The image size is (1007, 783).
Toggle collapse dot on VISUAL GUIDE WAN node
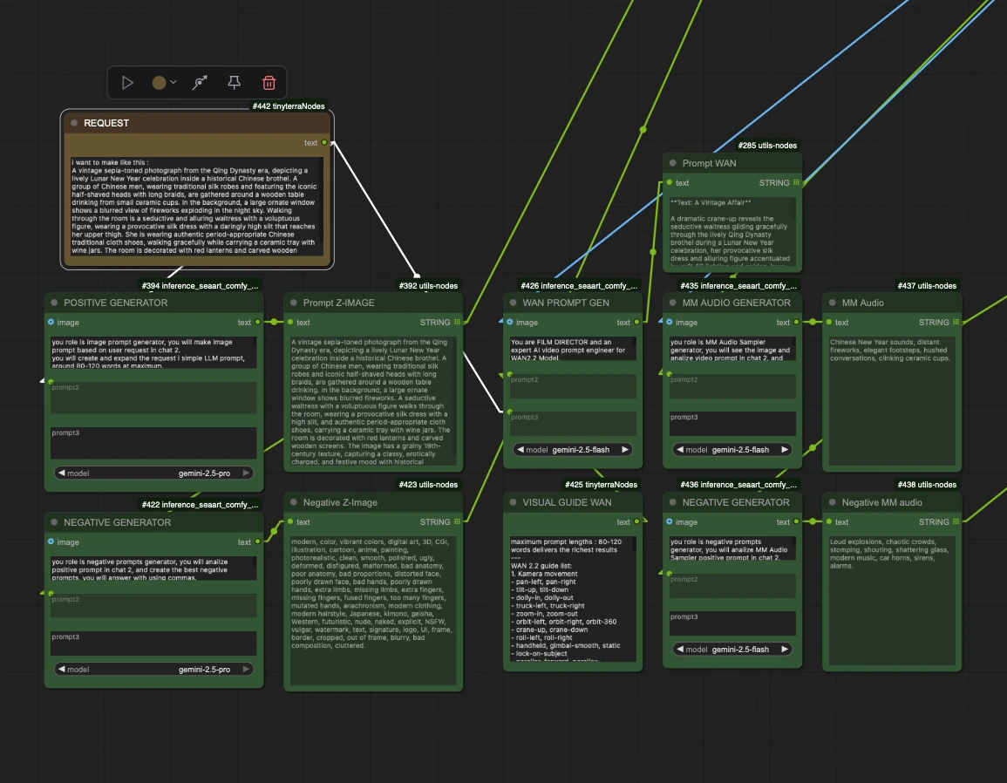512,502
